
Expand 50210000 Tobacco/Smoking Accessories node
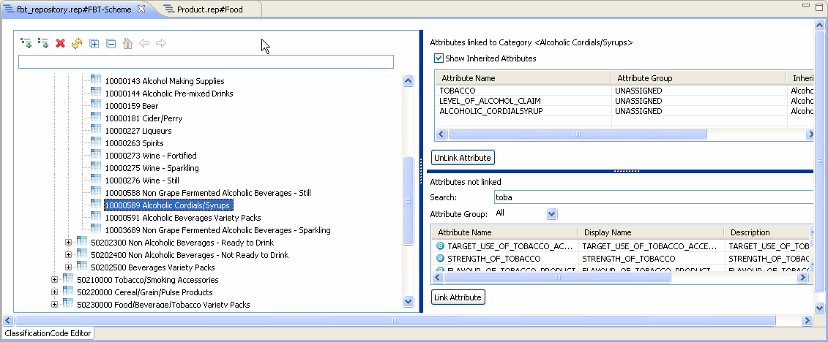pos(54,280)
